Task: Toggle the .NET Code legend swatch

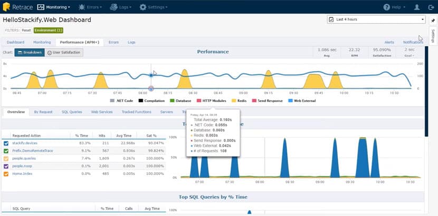Action: pos(112,101)
